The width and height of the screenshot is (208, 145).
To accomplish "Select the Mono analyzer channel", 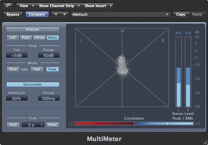I will click(52, 38).
